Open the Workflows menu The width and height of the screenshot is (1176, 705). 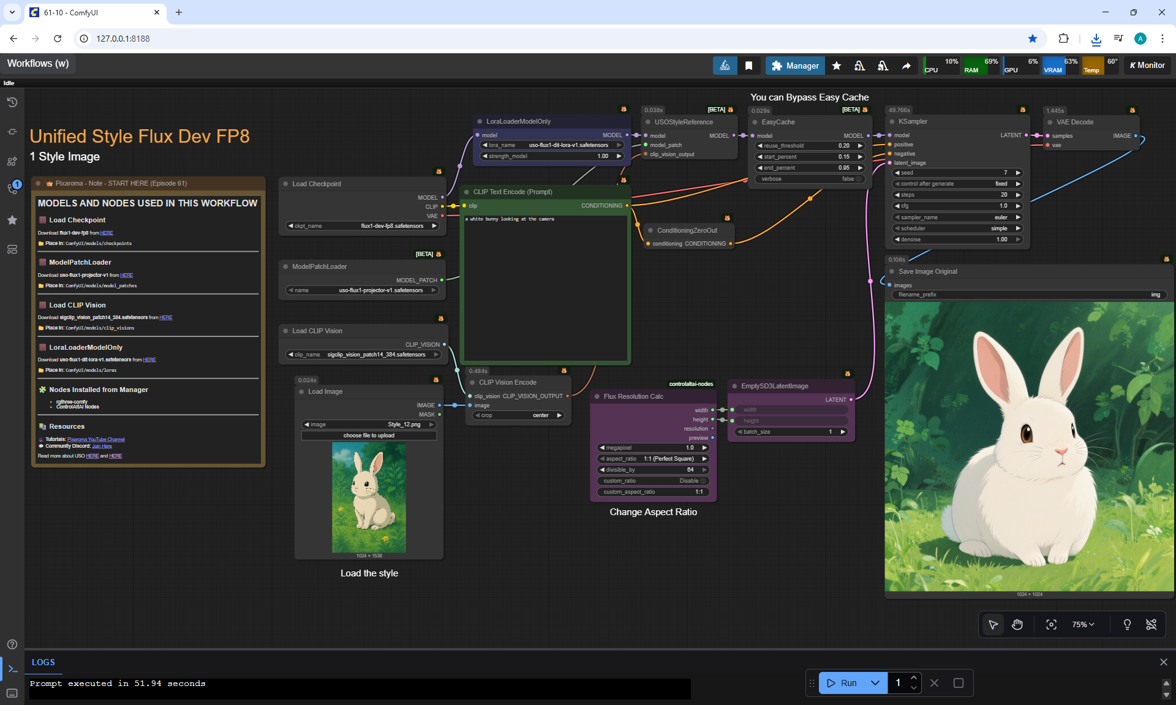coord(38,64)
